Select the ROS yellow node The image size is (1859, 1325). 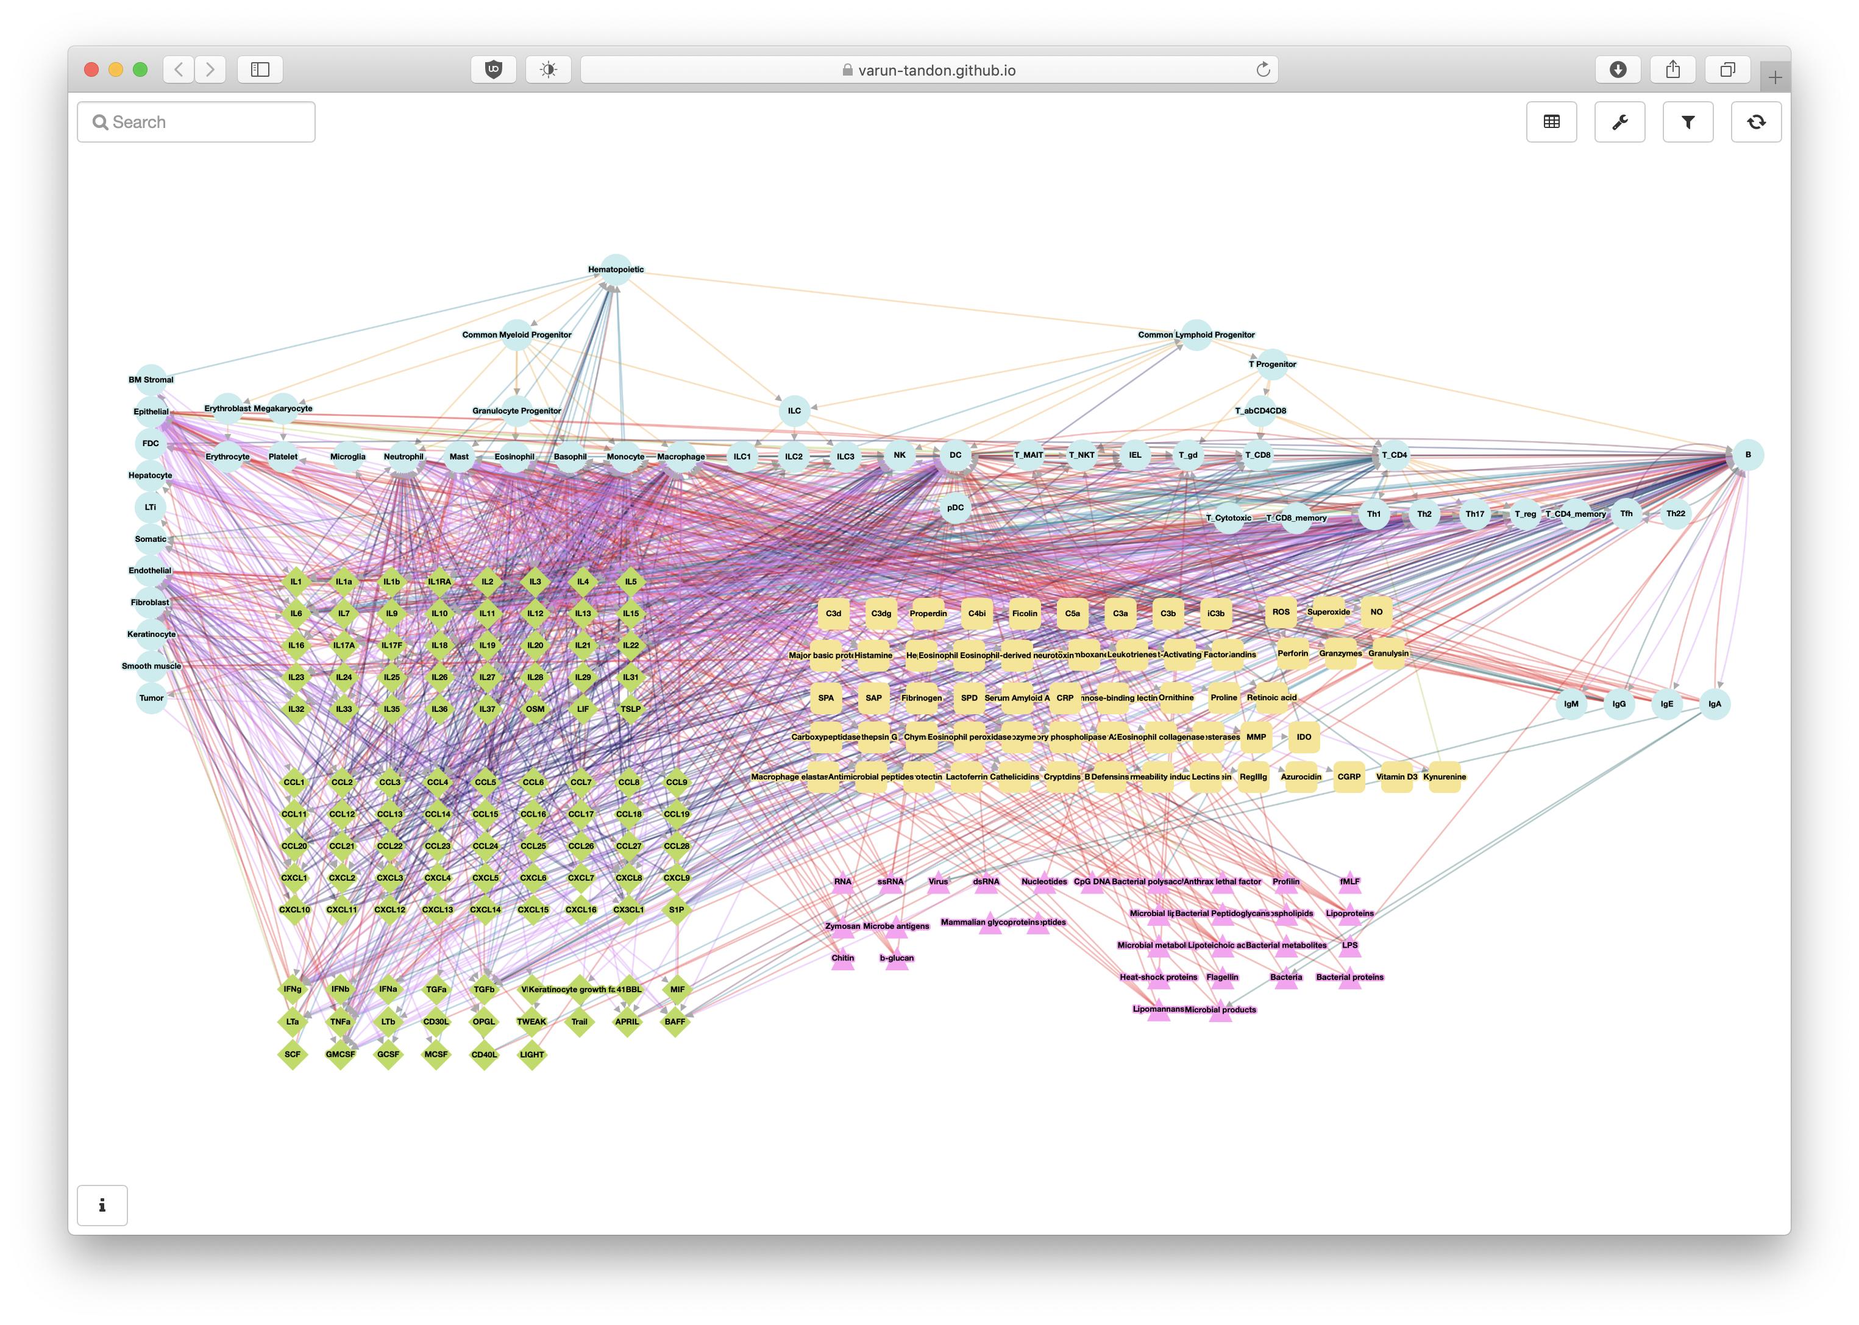click(1281, 612)
